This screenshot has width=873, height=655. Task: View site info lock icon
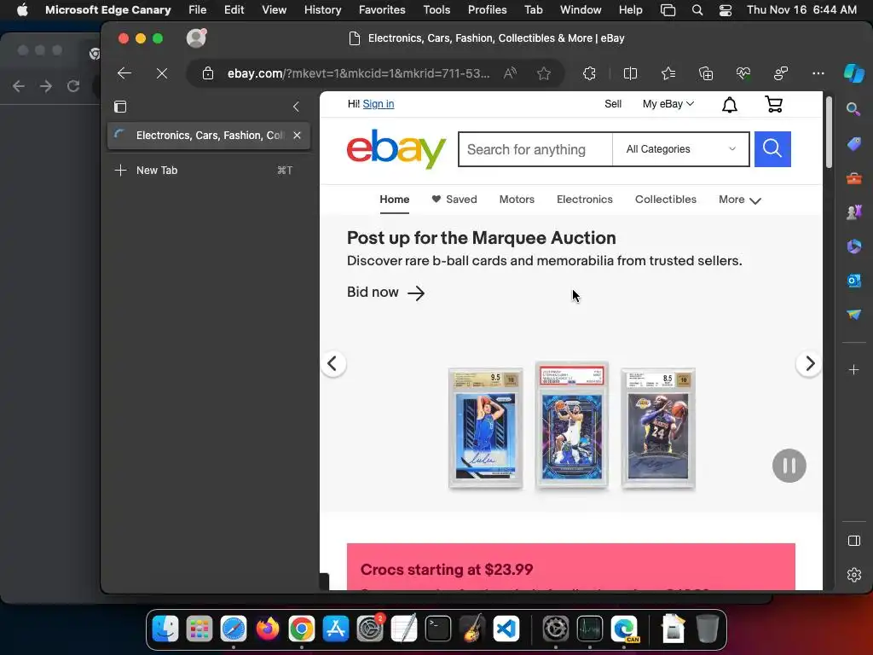208,73
